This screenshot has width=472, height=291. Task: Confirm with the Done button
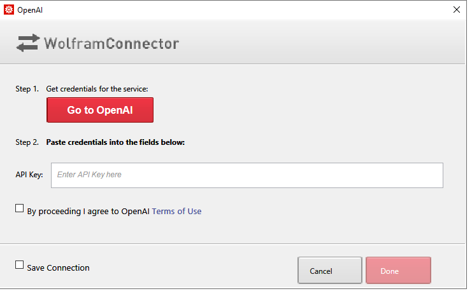click(398, 270)
